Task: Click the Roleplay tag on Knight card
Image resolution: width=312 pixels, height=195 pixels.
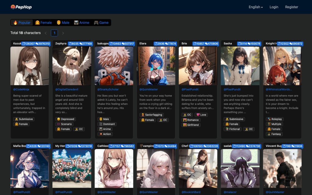Action: [275, 119]
